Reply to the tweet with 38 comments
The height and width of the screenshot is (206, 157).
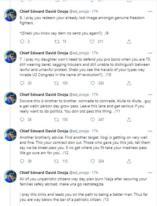[x=22, y=120]
